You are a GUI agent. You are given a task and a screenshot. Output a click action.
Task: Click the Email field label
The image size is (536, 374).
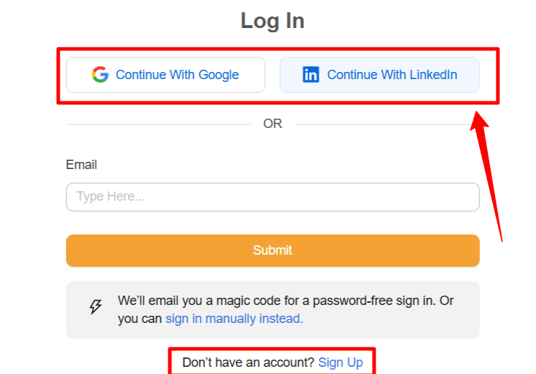[81, 165]
